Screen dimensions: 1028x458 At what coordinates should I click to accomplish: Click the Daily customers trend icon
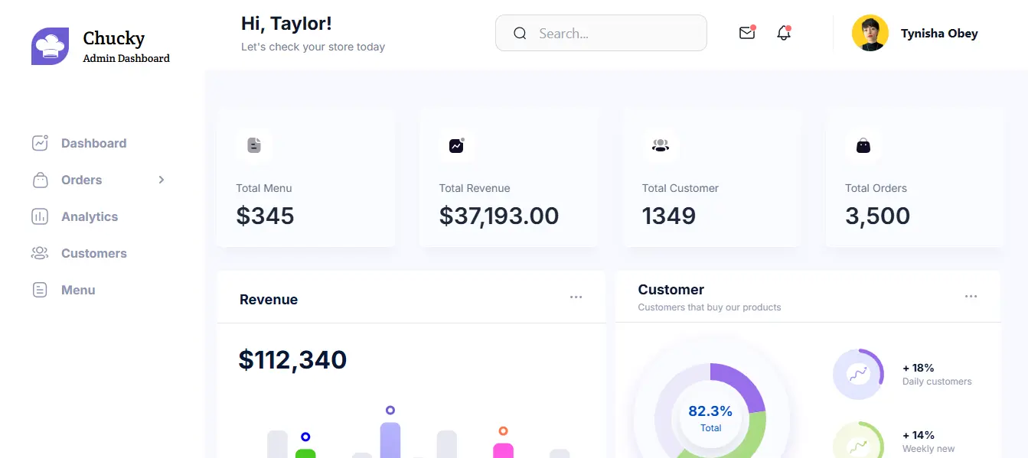(x=858, y=375)
